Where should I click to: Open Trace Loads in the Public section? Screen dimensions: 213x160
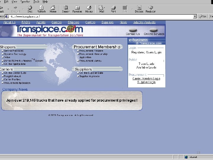point(146,64)
